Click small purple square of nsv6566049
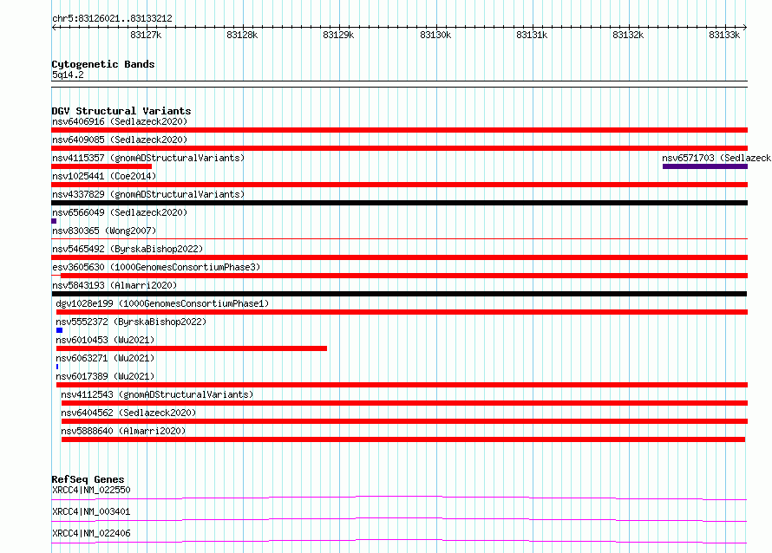Viewport: 772px width, 553px height. pyautogui.click(x=54, y=221)
